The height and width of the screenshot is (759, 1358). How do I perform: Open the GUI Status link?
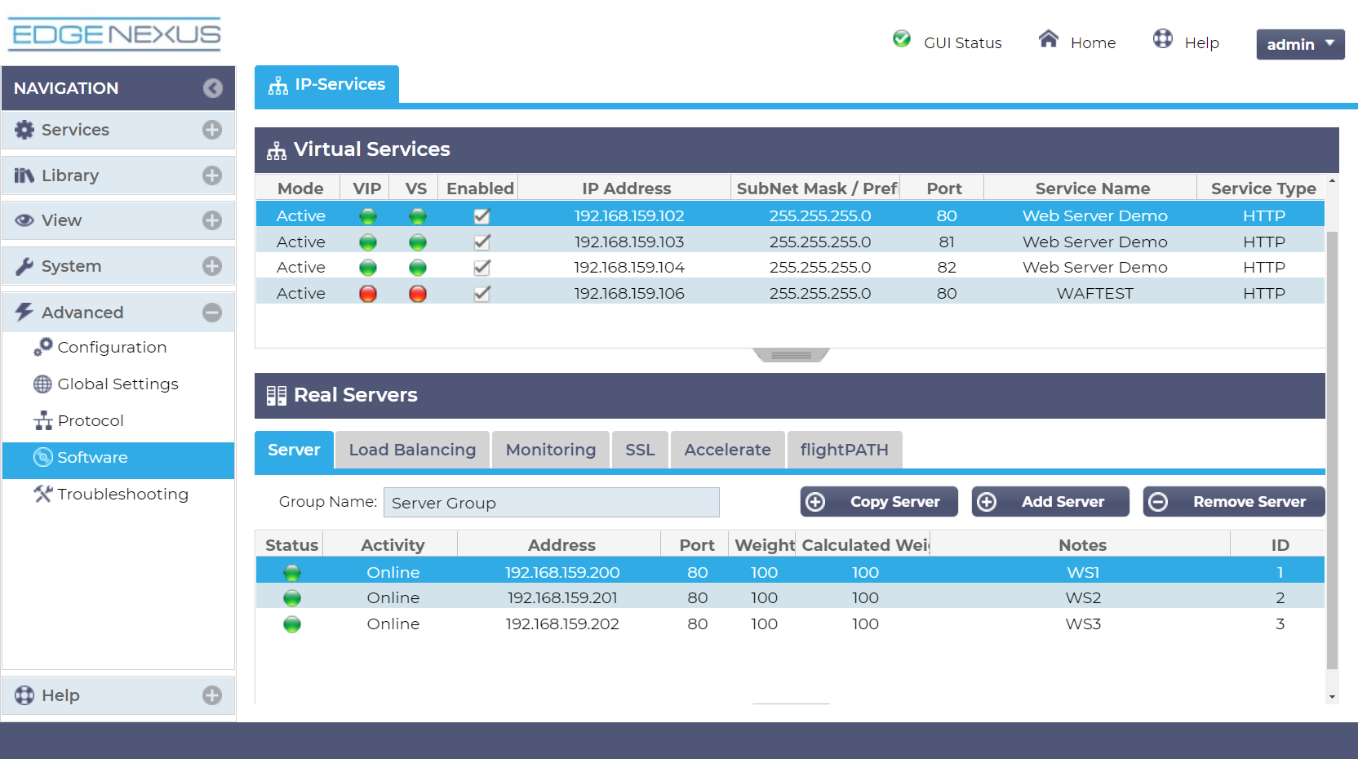[963, 43]
